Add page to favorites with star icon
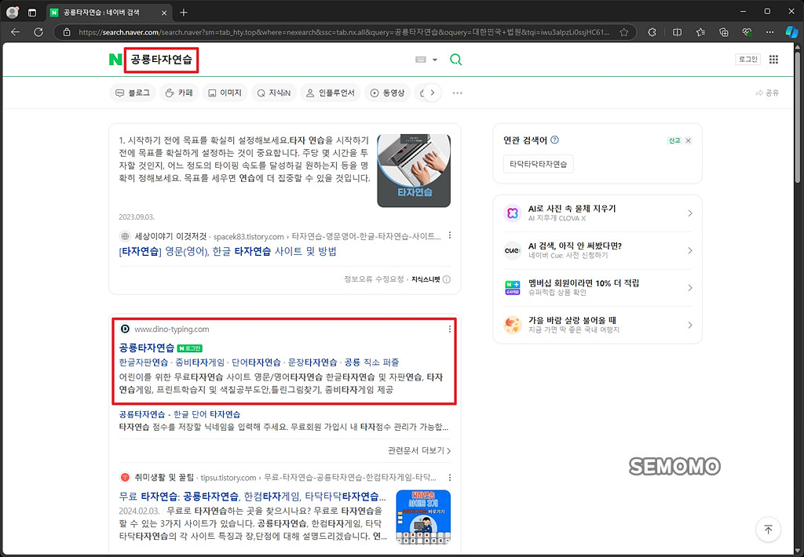Viewport: 804px width, 557px height. click(623, 32)
